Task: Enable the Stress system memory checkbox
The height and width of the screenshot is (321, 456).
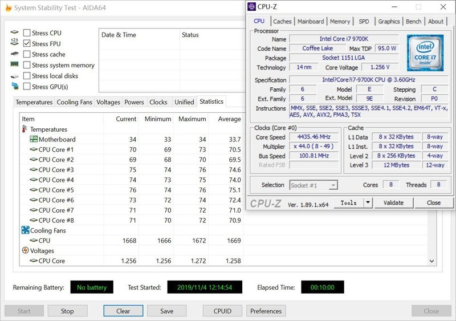Action: (27, 66)
